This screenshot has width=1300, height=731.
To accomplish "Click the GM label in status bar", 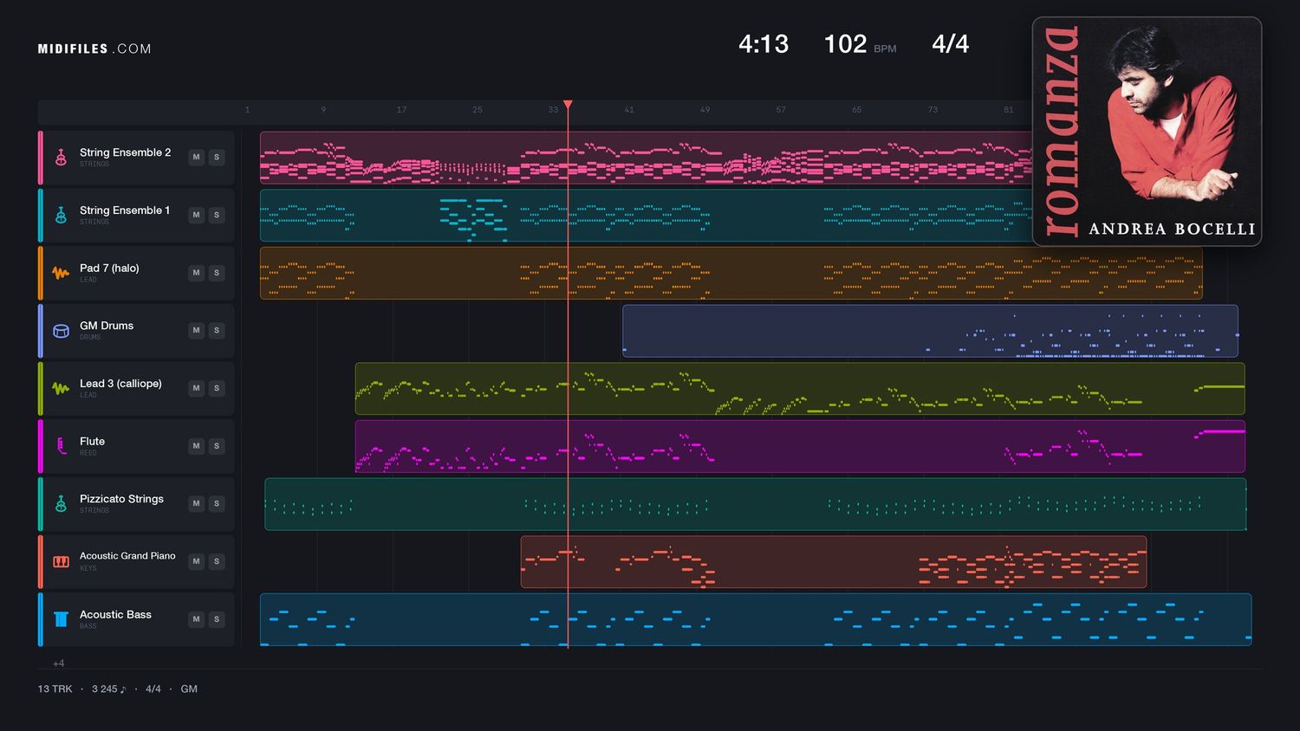I will [x=189, y=689].
